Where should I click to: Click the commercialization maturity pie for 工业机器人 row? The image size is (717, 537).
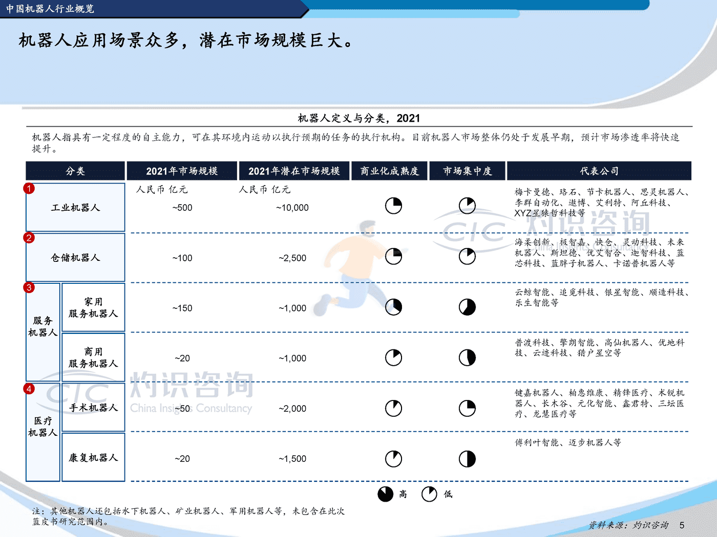click(x=393, y=206)
